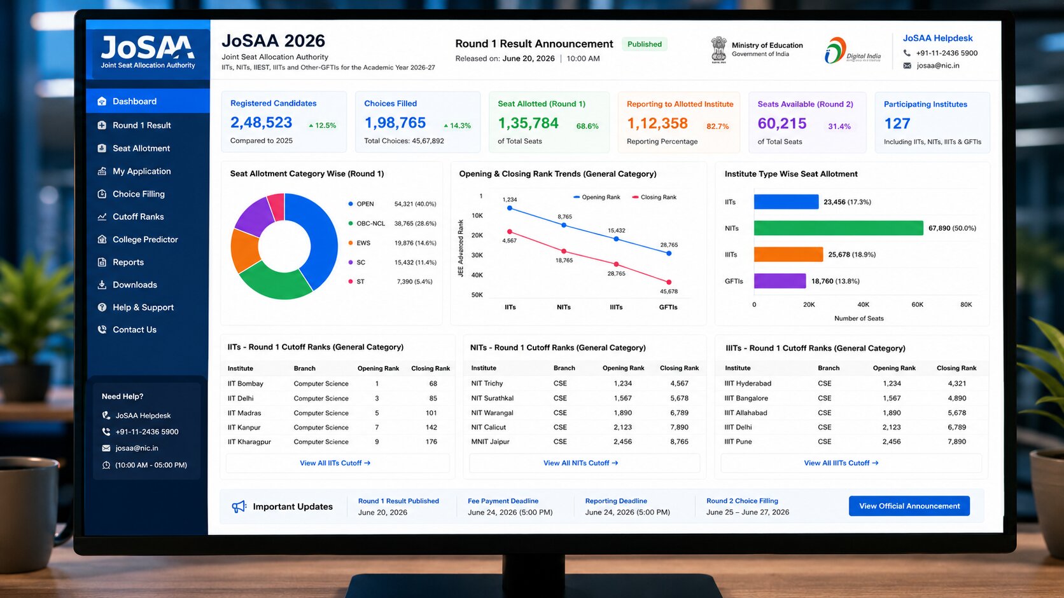Viewport: 1064px width, 598px height.
Task: Click the Cutoff Ranks chart icon
Action: tap(102, 217)
